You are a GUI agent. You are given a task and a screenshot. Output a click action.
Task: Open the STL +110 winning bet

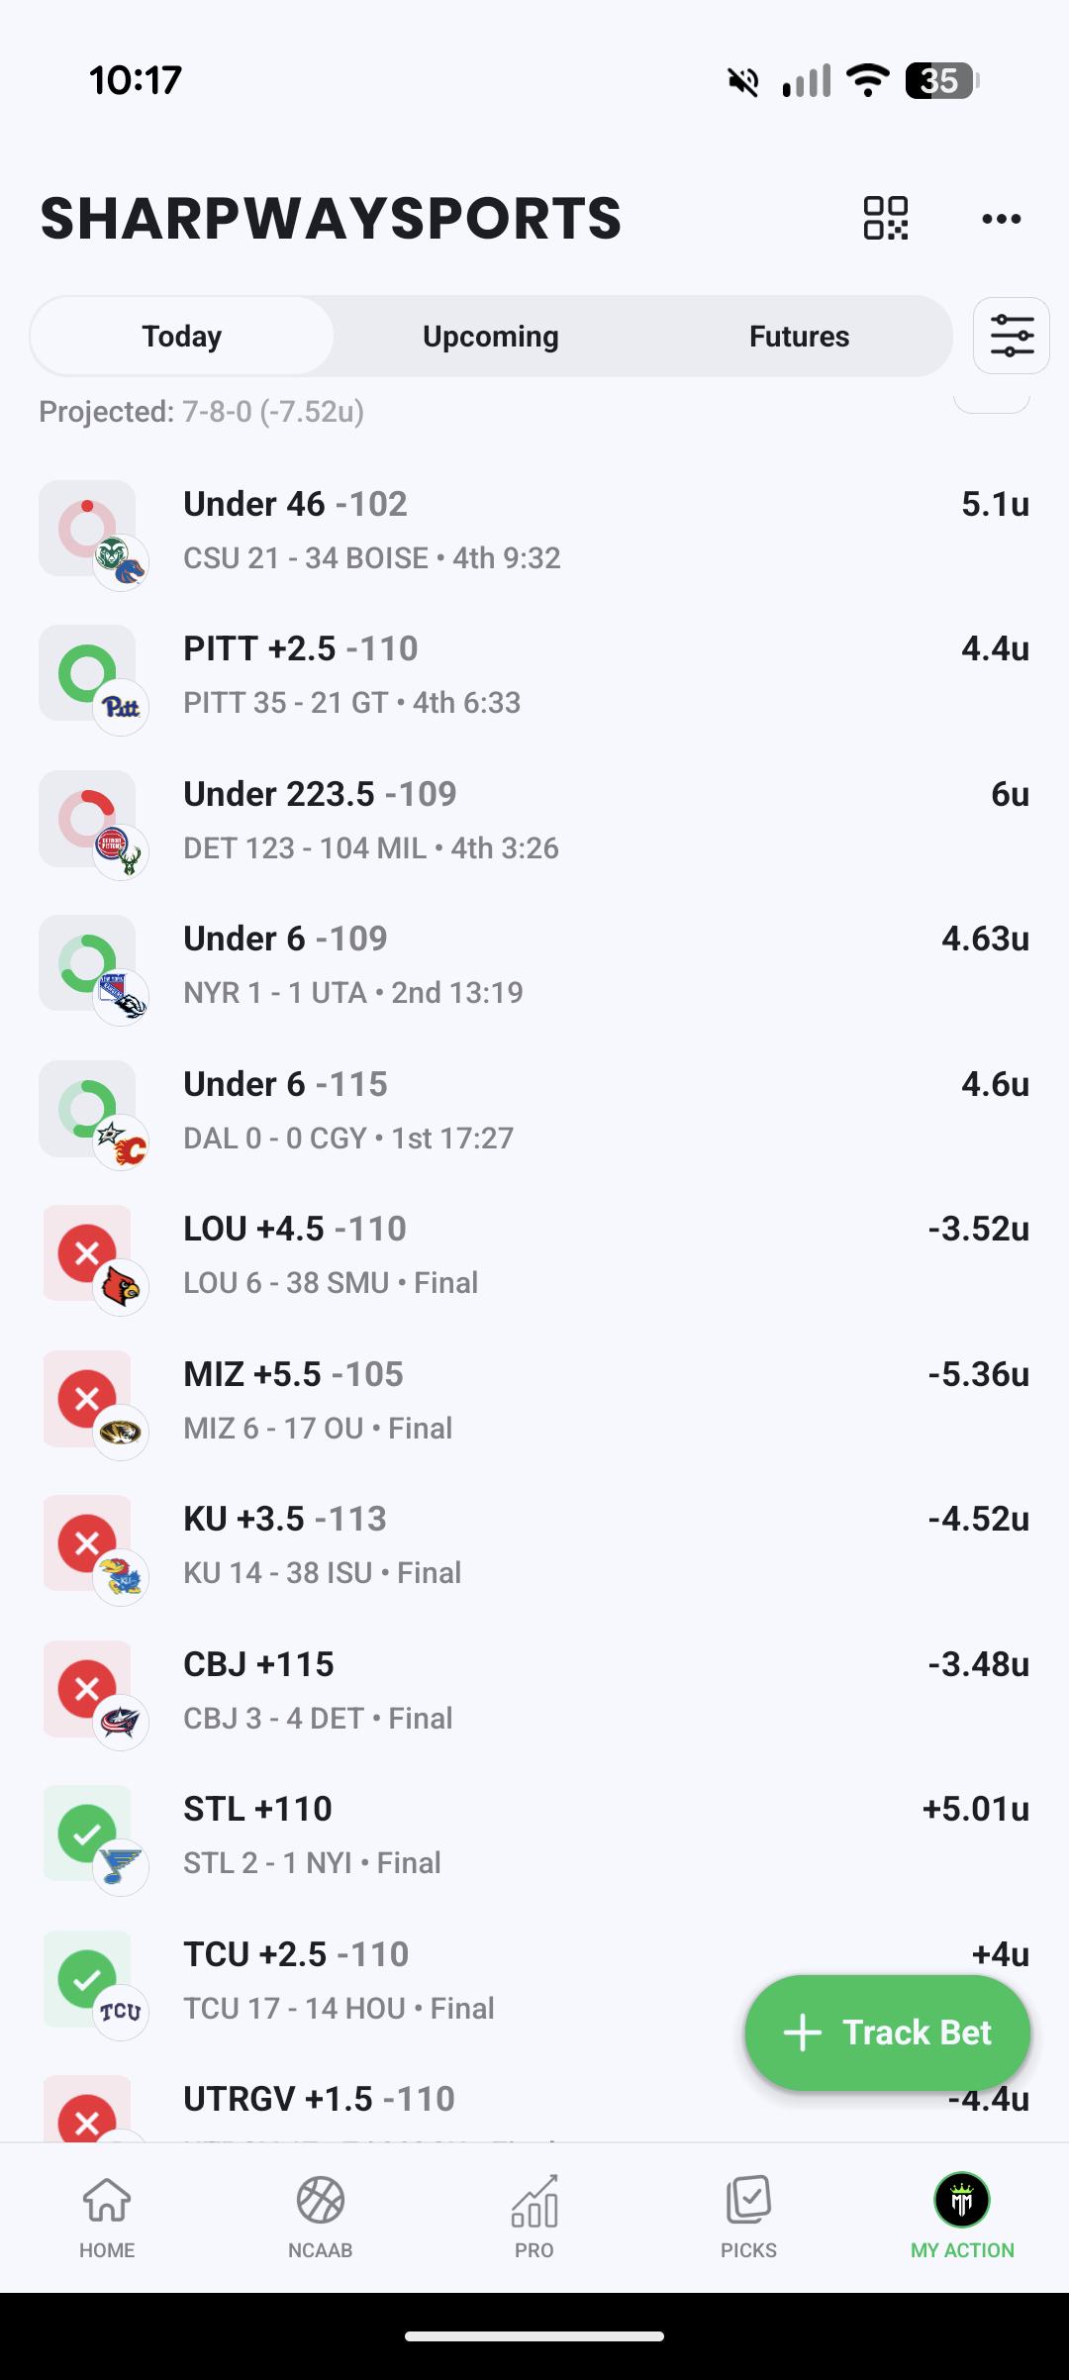[x=534, y=1835]
